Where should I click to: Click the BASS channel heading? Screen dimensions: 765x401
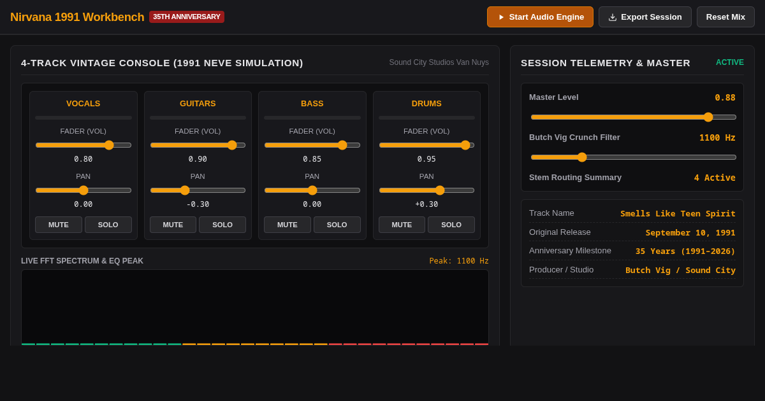(312, 104)
